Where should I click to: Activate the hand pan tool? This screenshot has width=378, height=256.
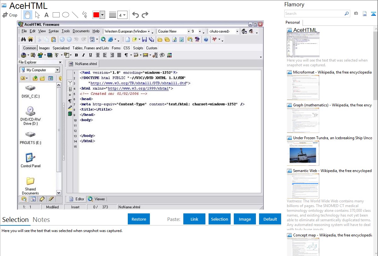(x=27, y=15)
